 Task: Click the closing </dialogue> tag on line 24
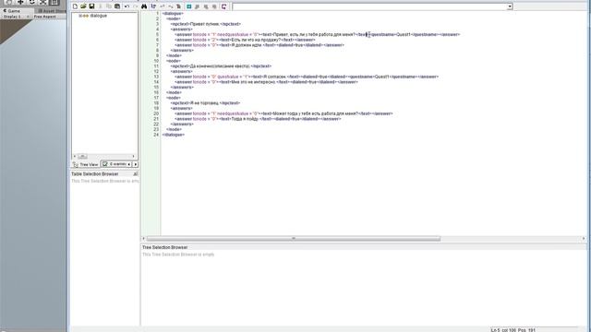pos(174,135)
